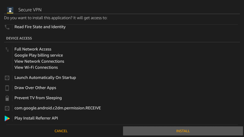The width and height of the screenshot is (244, 137).
Task: Install the Secure VPN application
Action: (x=183, y=131)
